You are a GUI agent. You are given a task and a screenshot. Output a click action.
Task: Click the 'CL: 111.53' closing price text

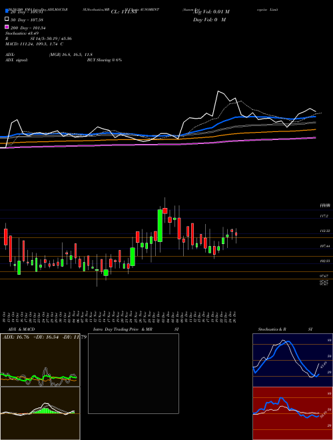124,12
